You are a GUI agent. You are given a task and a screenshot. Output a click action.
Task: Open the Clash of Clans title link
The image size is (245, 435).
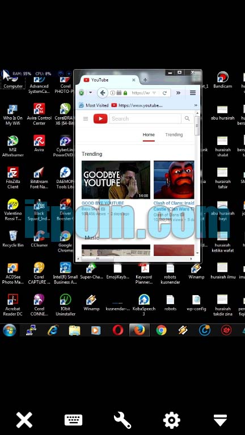[x=174, y=206]
